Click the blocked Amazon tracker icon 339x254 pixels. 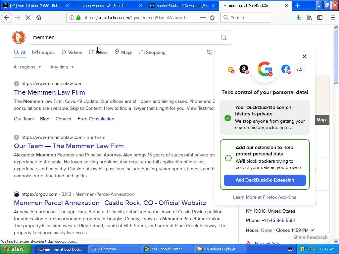pyautogui.click(x=244, y=69)
